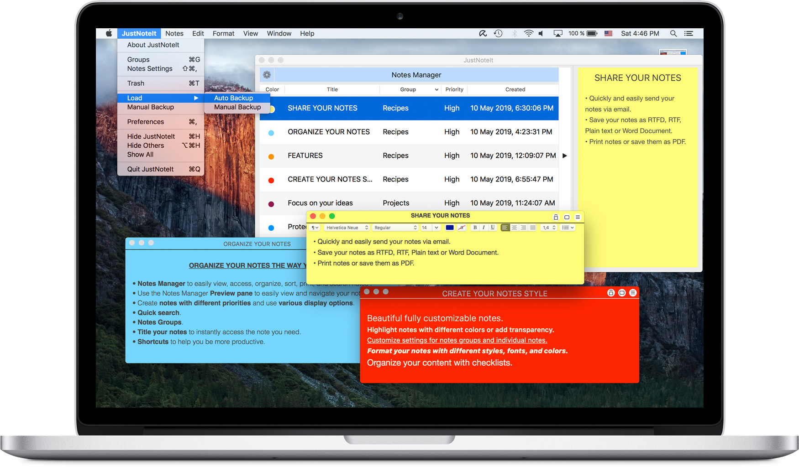Click the window-mode icon on red note

[x=622, y=293]
